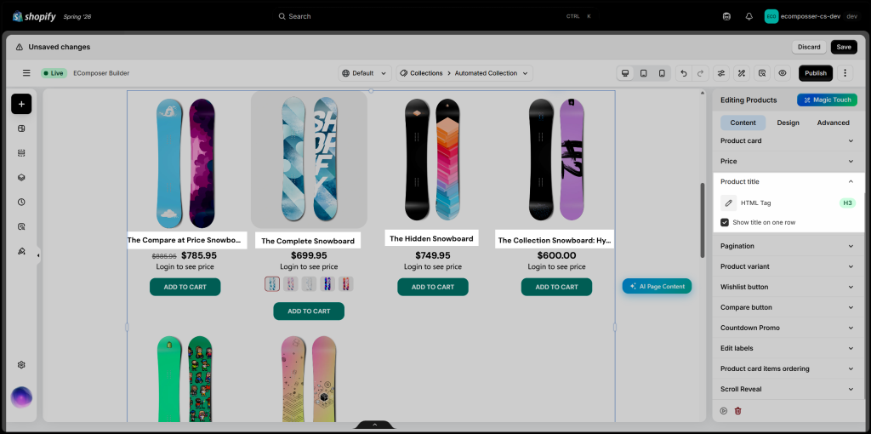Select first color swatch on Complete Snowboard
The image size is (871, 434).
click(272, 284)
